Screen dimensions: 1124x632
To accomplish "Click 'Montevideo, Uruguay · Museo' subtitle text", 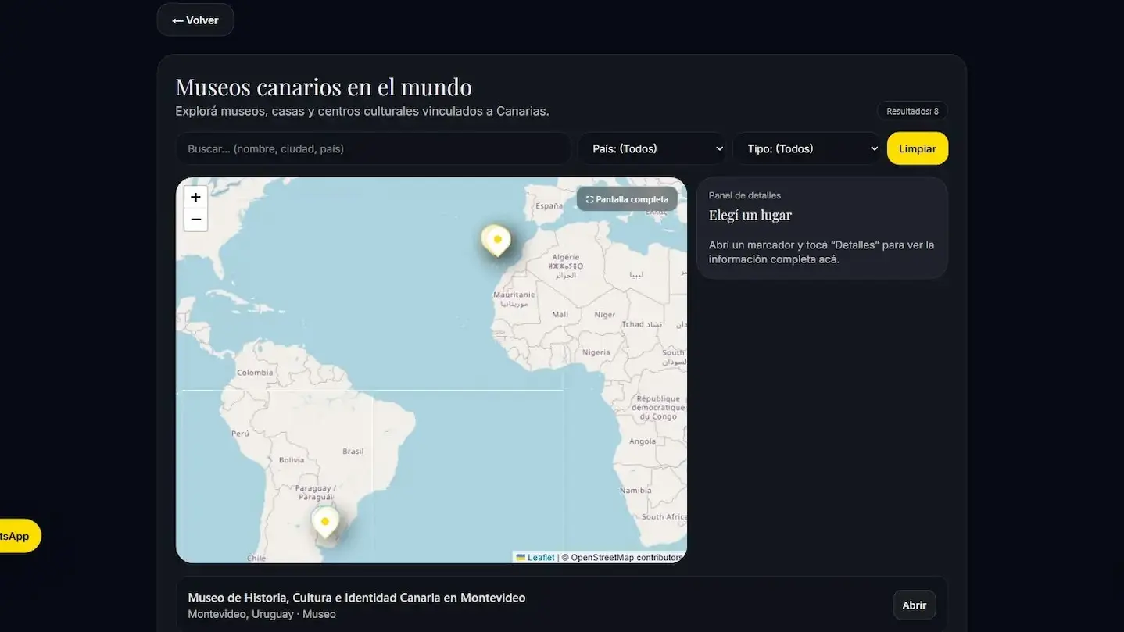I will (262, 614).
